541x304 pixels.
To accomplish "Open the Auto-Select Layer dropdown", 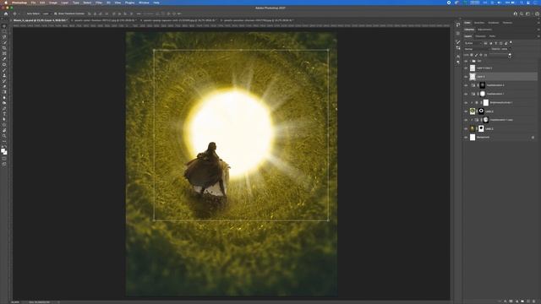I will 46,14.
